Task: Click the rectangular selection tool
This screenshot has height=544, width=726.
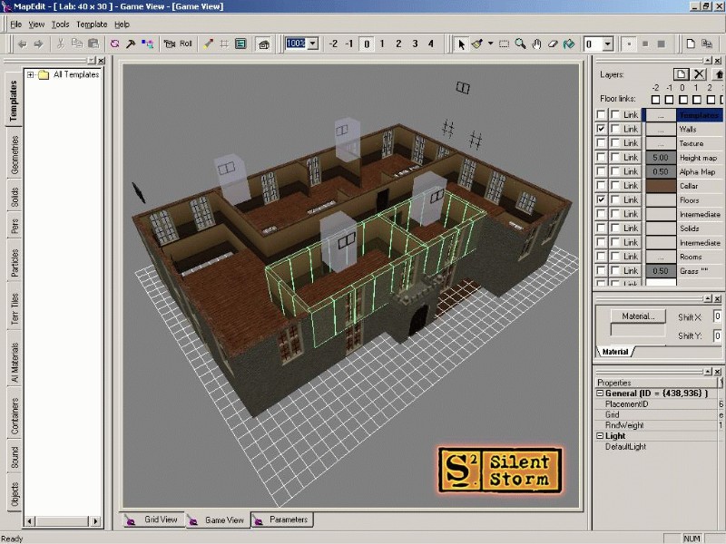Action: coord(505,44)
